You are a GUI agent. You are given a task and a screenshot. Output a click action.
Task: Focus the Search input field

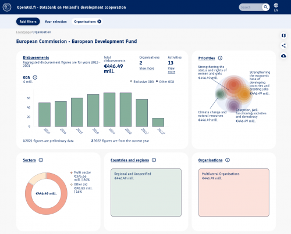(250, 7)
